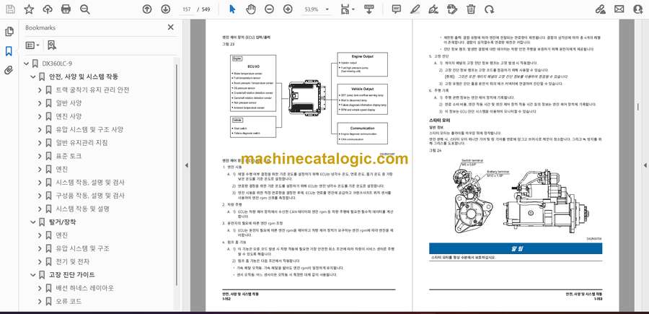Click the bookmarks panel vertical scrollbar

coord(177,174)
